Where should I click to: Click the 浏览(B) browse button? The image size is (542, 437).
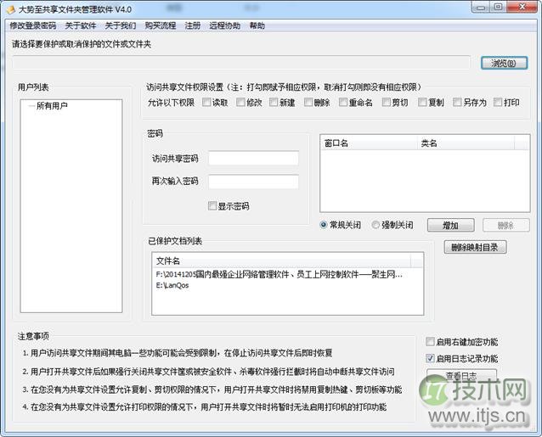(504, 63)
